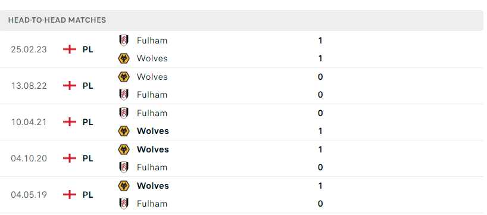Click England flag in 25.02.23 row

(70, 49)
